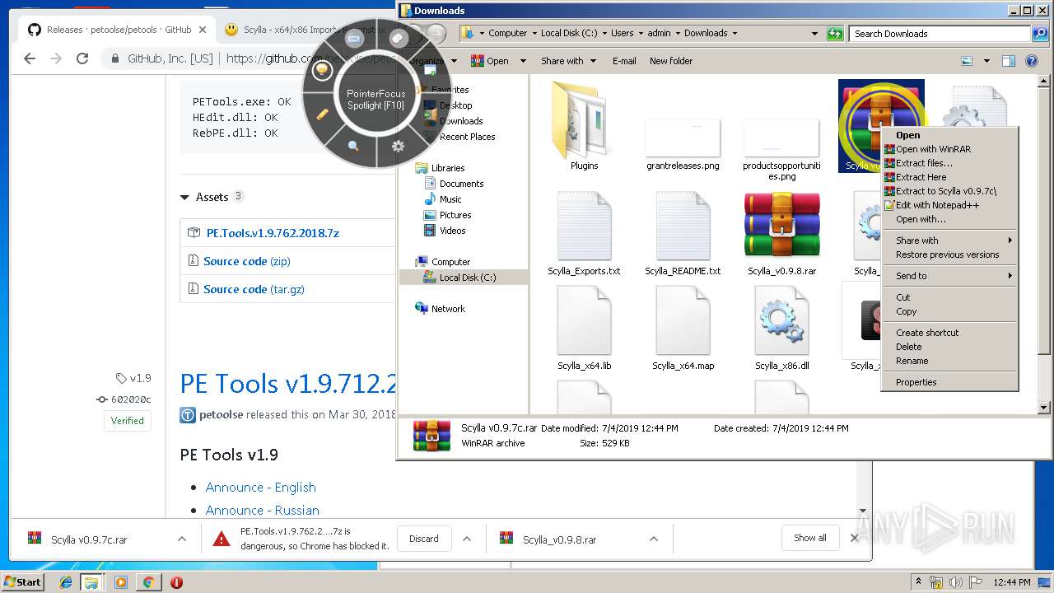Viewport: 1054px width, 593px height.
Task: Click the red circular taskbar icon
Action: coord(176,582)
